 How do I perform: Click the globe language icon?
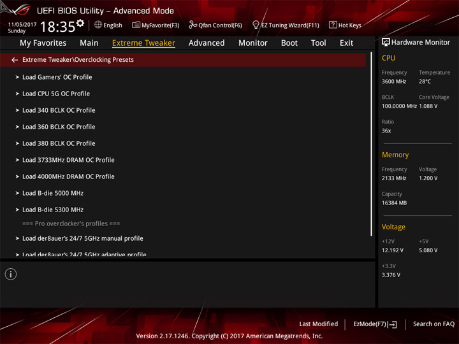click(98, 25)
